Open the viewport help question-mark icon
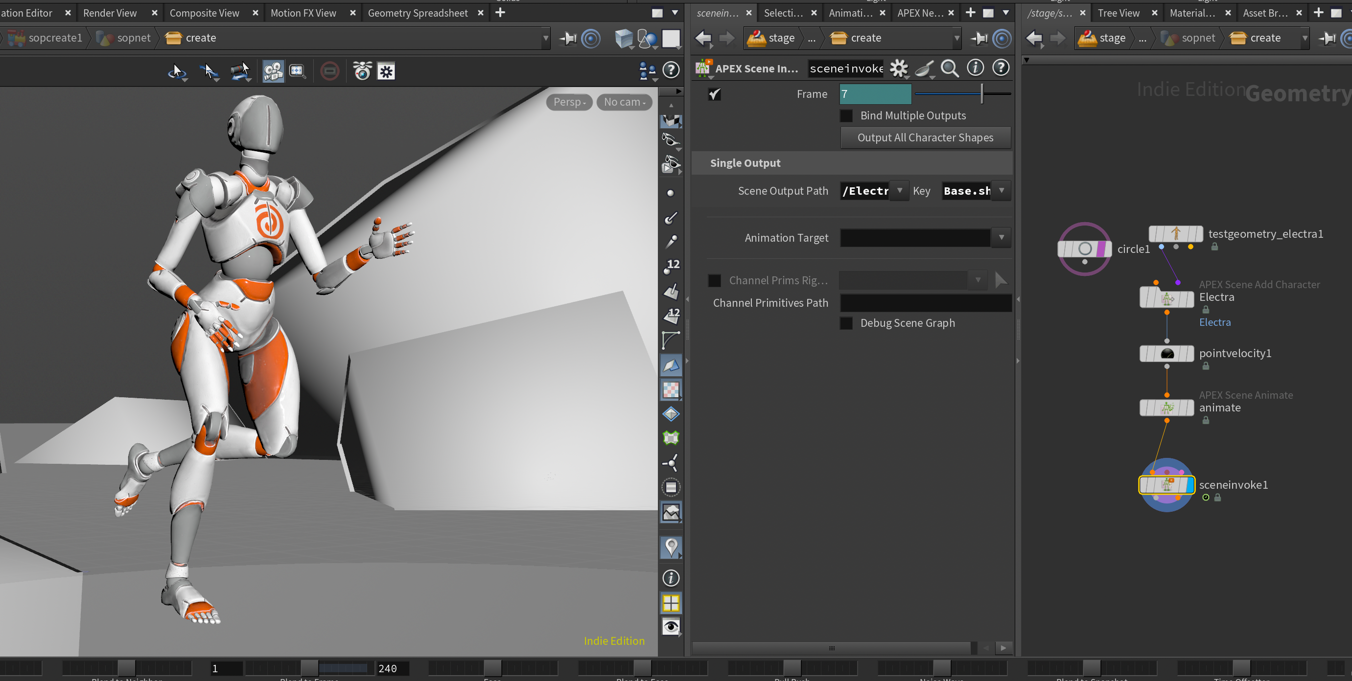 click(x=671, y=70)
